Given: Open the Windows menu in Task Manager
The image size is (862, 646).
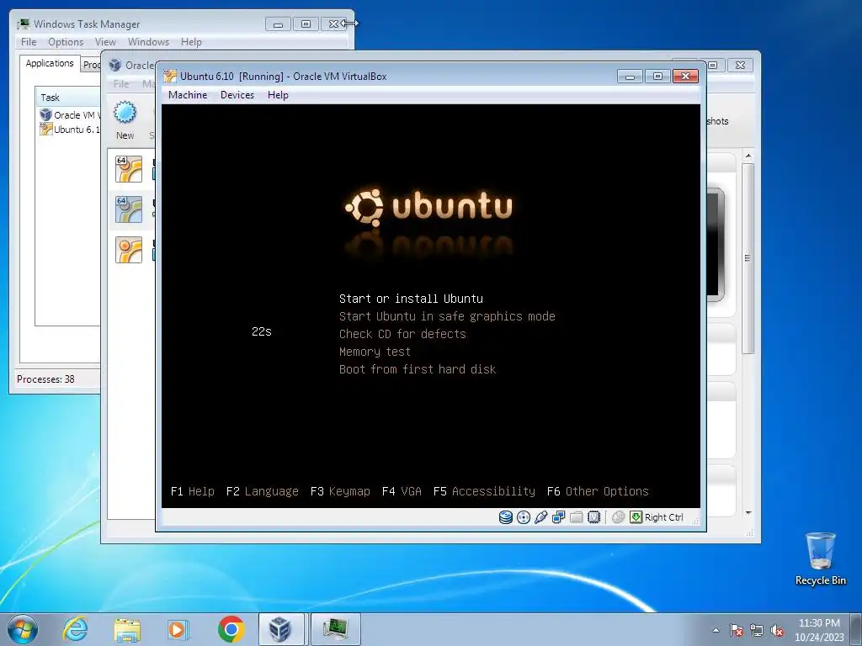Looking at the screenshot, I should tap(148, 42).
